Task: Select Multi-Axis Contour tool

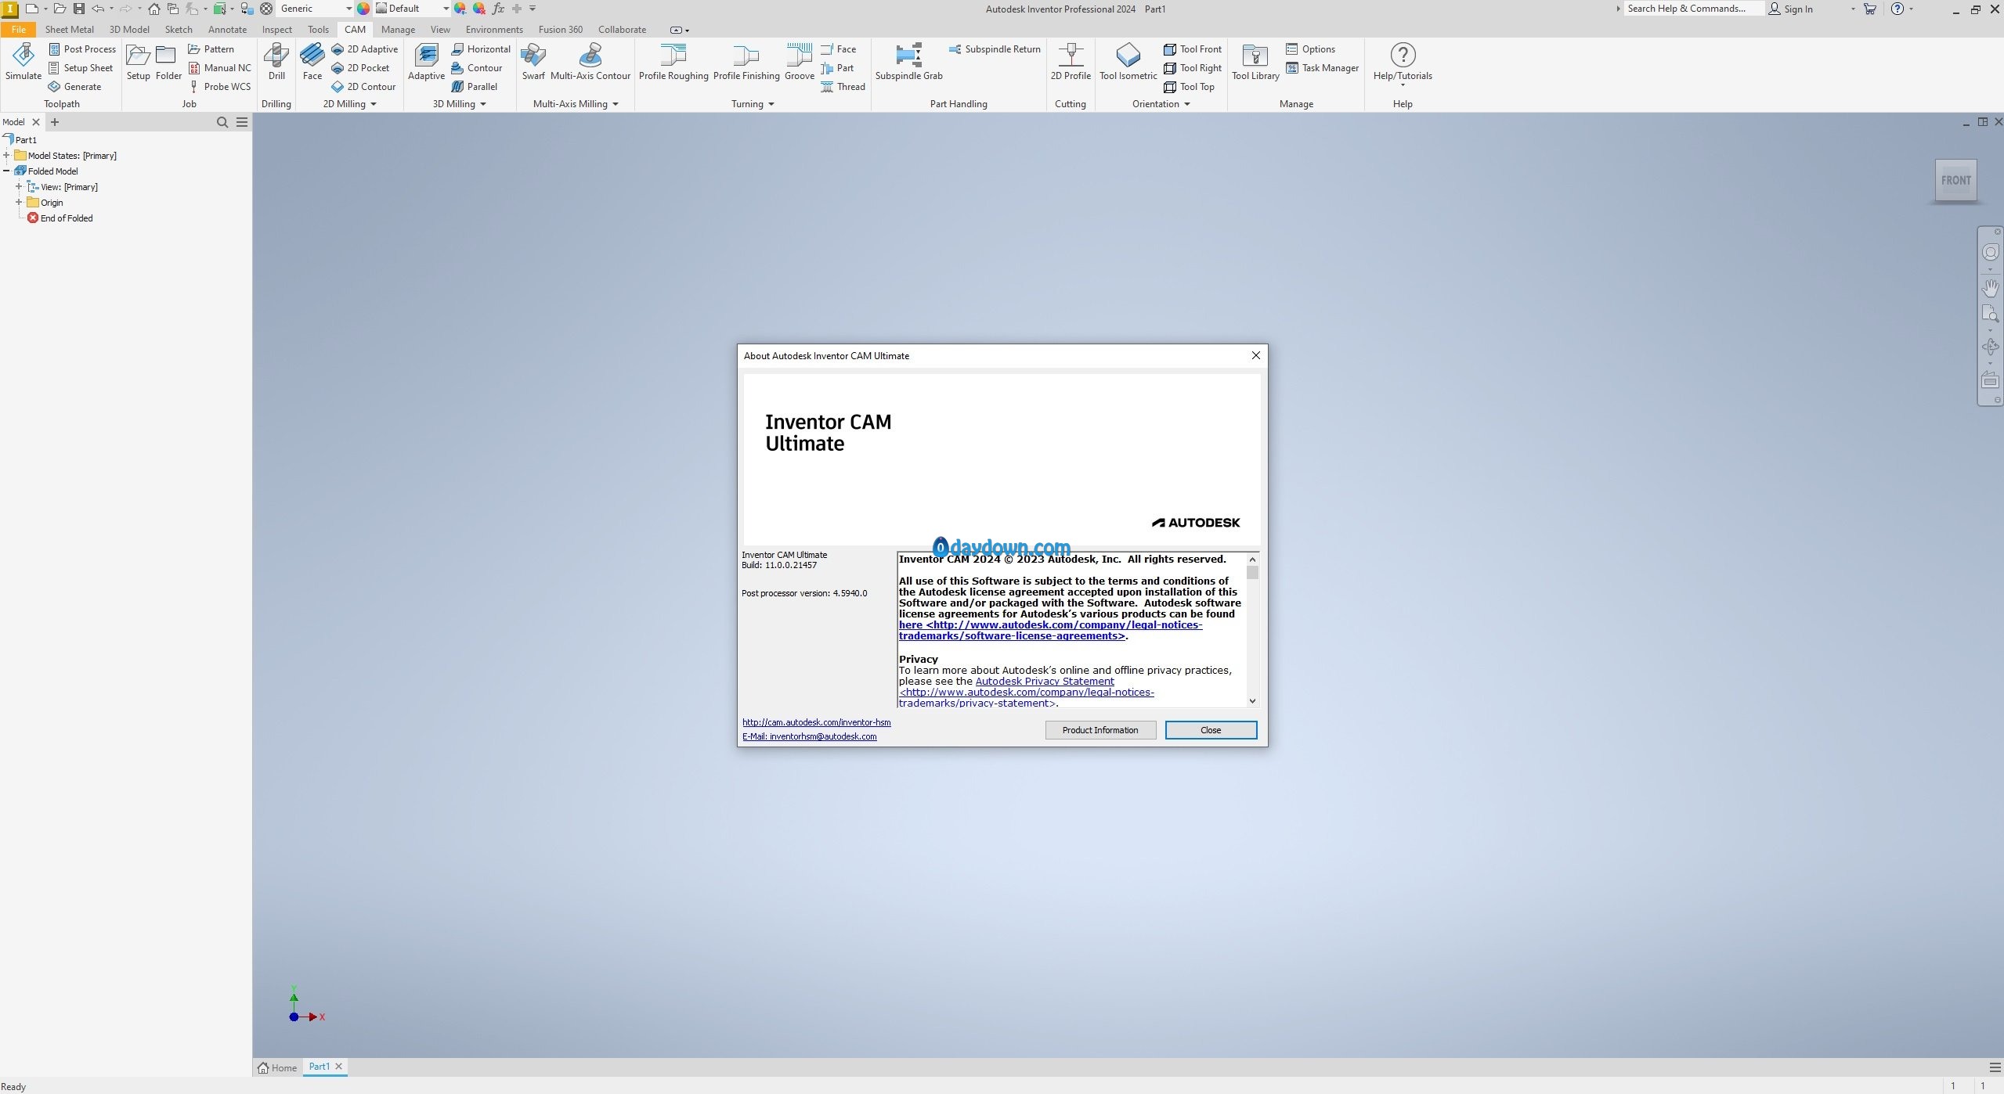Action: tap(590, 62)
